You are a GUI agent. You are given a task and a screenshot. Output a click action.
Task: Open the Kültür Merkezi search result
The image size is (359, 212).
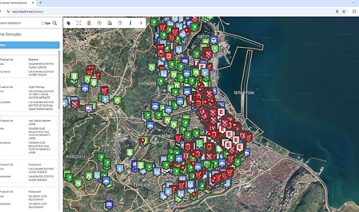click(x=29, y=98)
